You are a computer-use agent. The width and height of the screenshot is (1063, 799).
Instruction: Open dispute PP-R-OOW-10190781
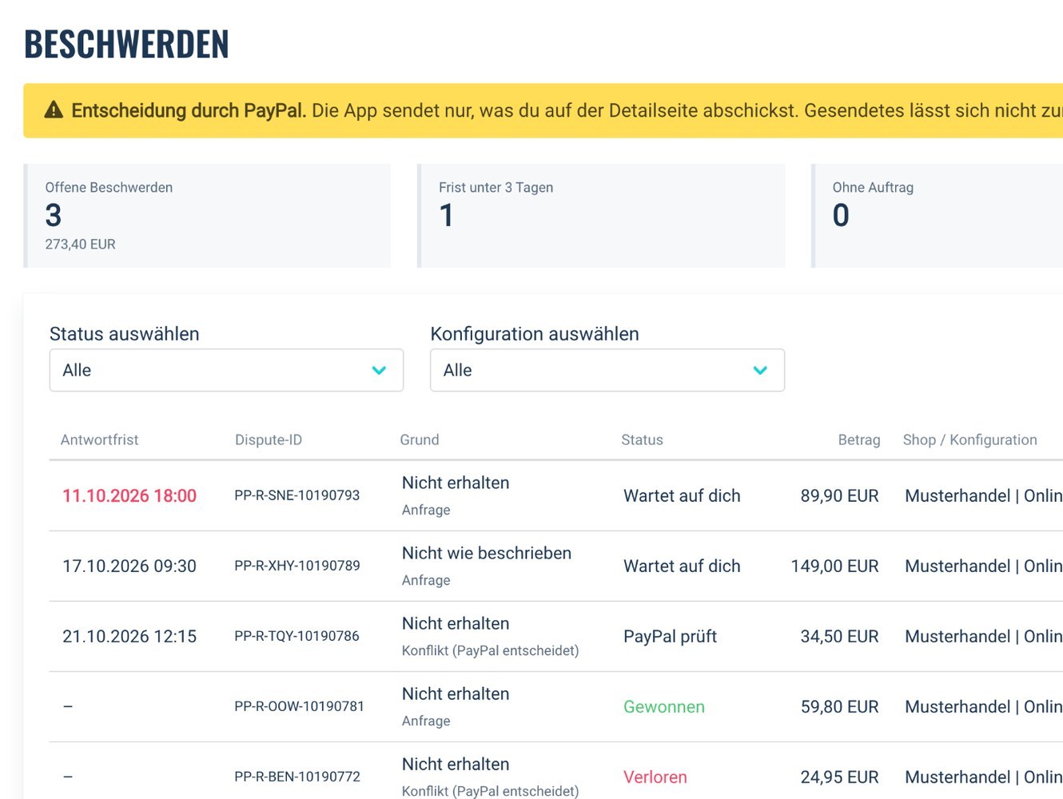(299, 706)
